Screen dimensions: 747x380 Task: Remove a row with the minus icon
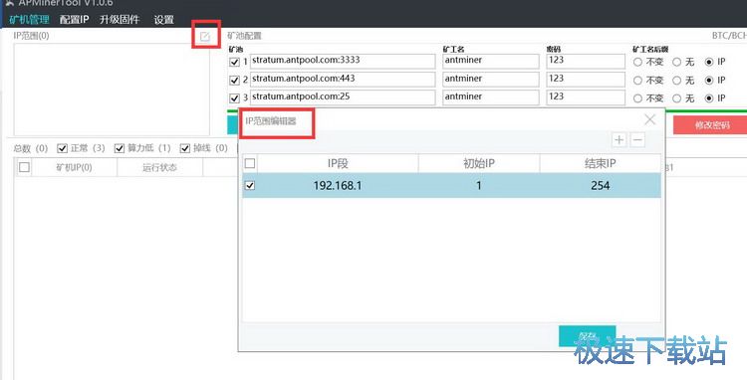[x=637, y=140]
